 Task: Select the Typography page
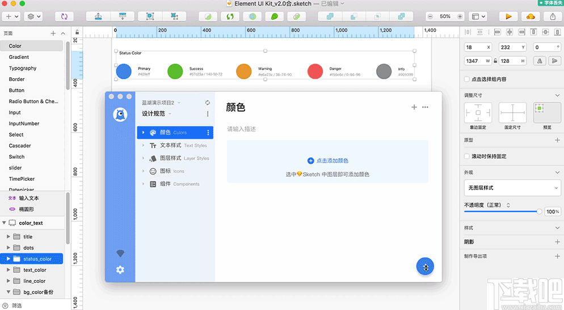click(23, 68)
